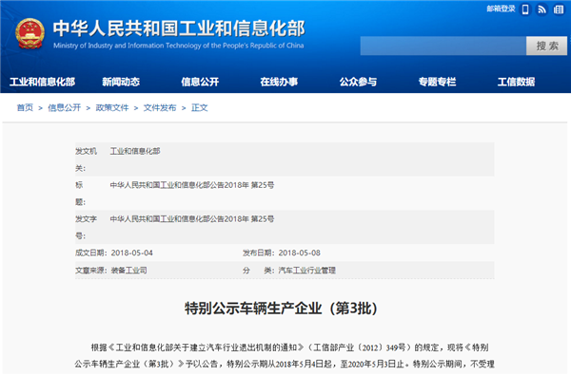Open the 专题专栏 nav menu item
Image resolution: width=571 pixels, height=375 pixels.
coord(437,82)
